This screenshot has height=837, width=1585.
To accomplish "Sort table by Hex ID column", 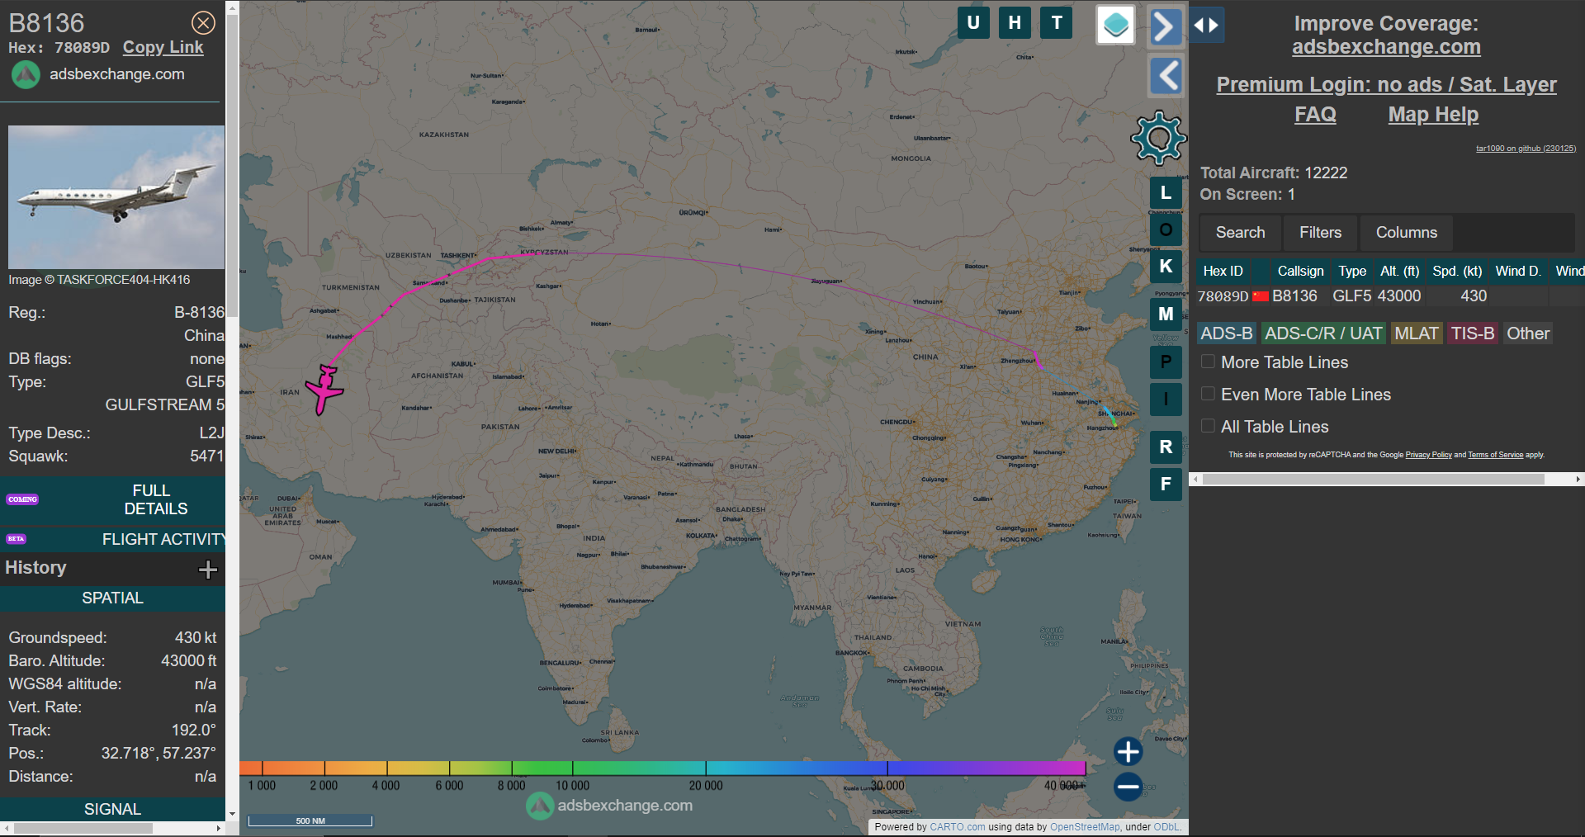I will (1223, 271).
